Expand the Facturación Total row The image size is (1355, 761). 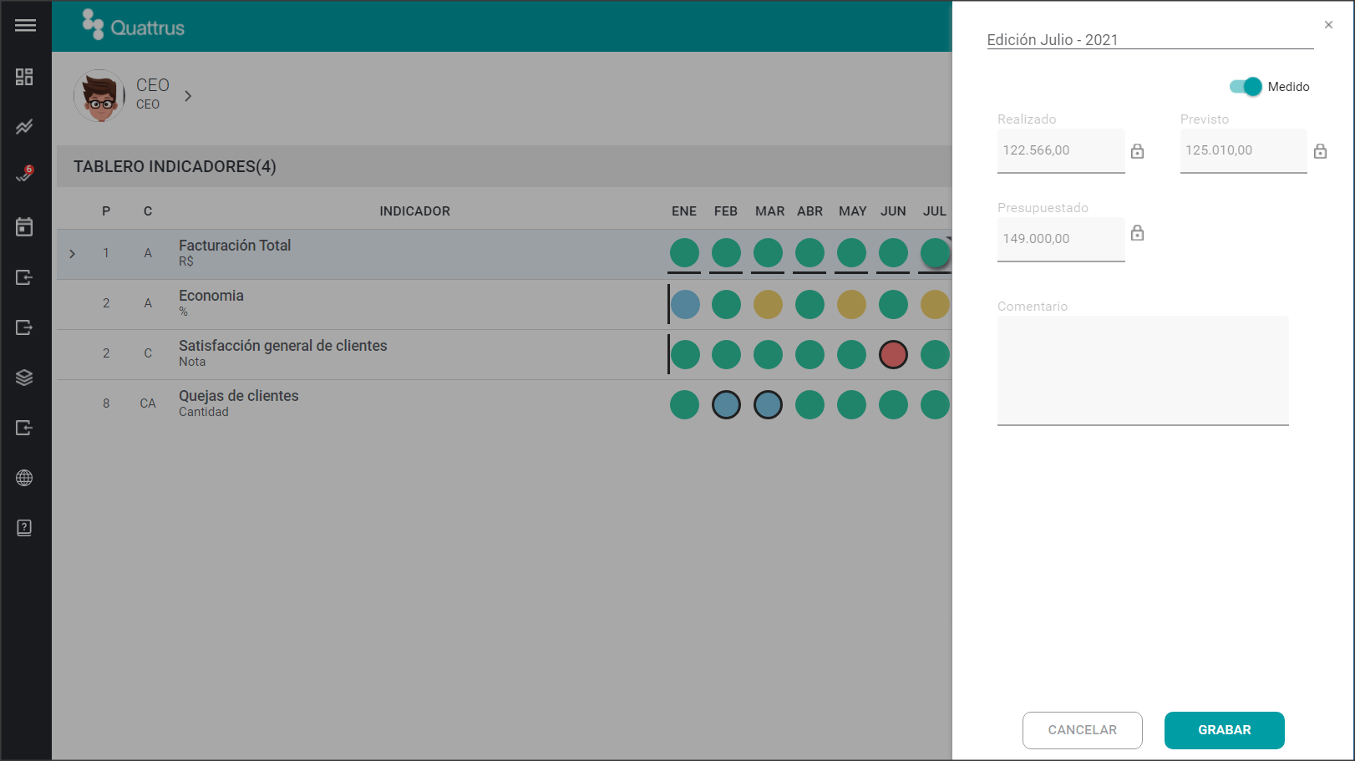point(73,254)
